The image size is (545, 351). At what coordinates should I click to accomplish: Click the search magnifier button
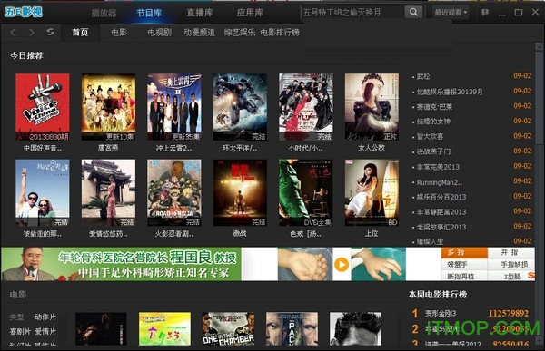(413, 12)
